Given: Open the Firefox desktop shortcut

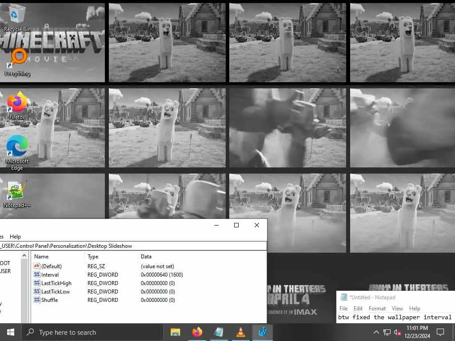Looking at the screenshot, I should (17, 106).
